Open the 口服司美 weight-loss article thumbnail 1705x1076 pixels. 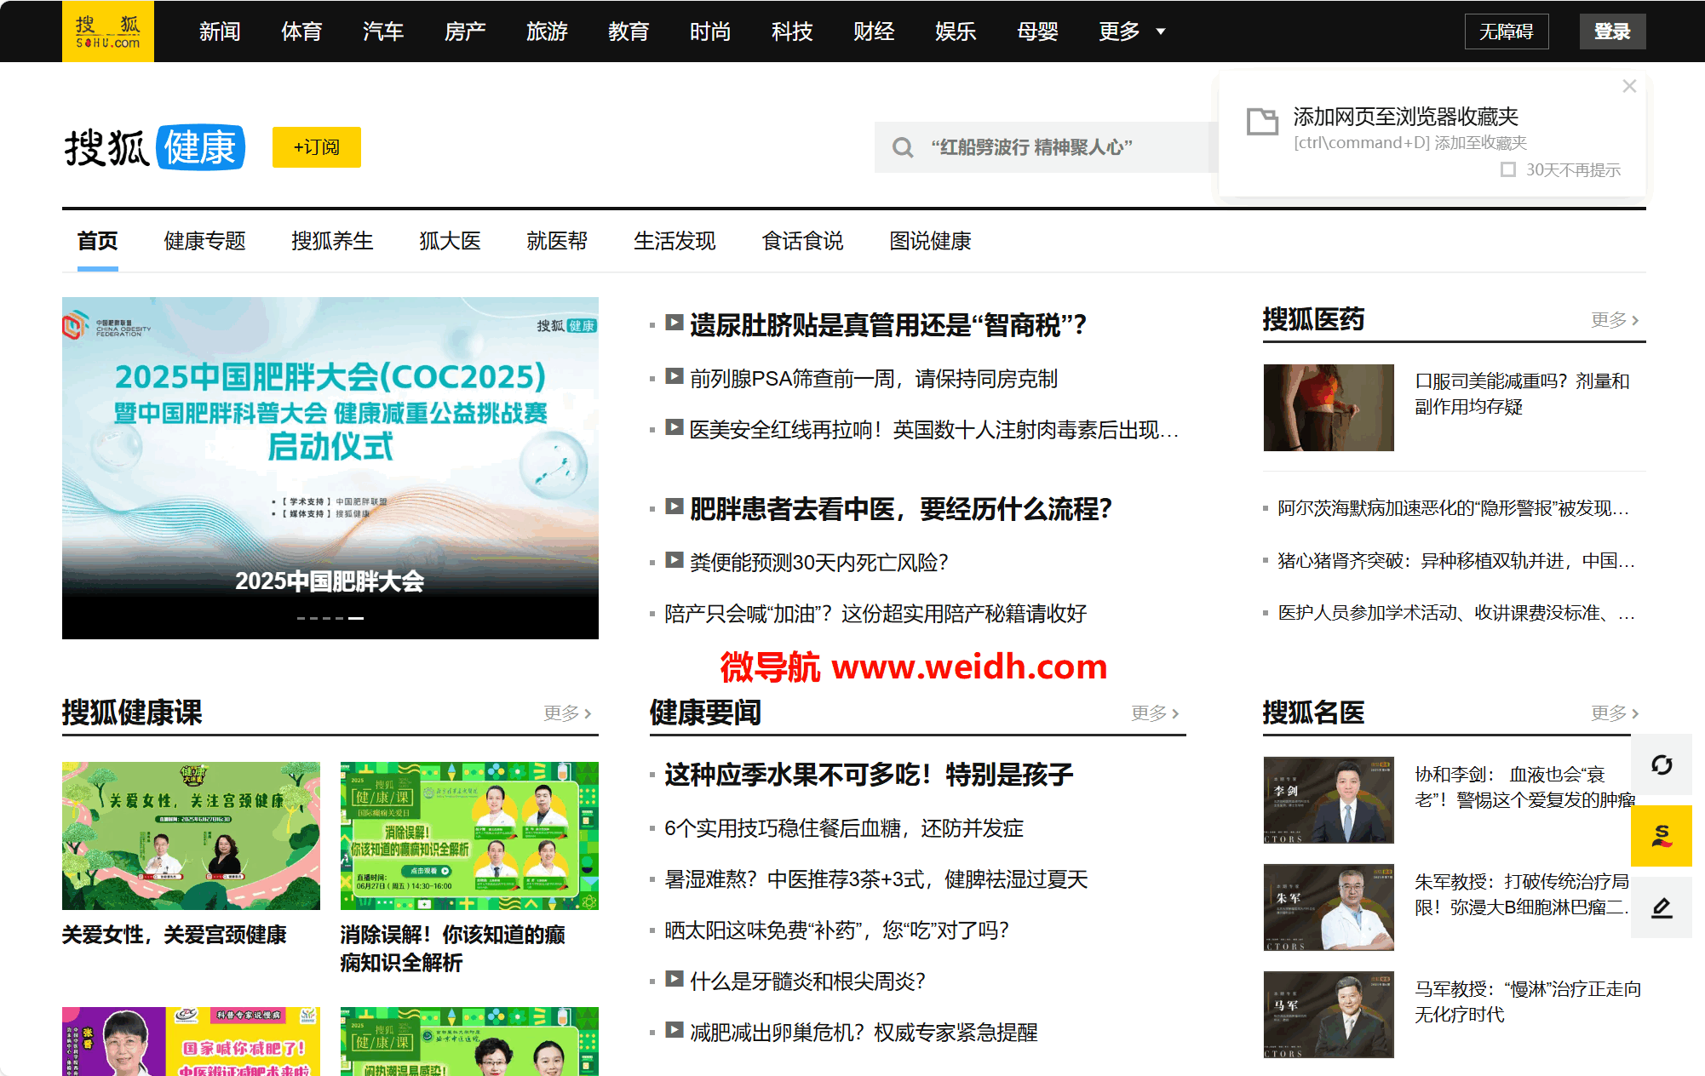point(1329,408)
